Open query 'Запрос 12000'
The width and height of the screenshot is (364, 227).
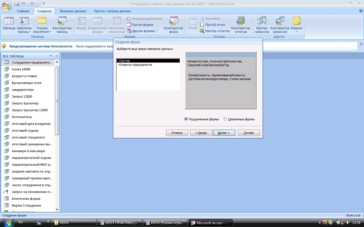pos(28,96)
